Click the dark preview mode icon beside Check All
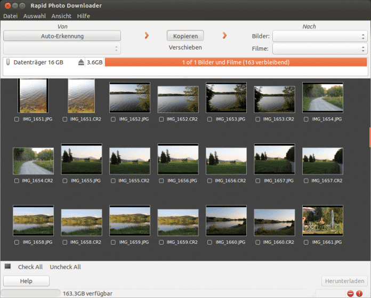Screen dimensions: 371x298 (x=7, y=267)
